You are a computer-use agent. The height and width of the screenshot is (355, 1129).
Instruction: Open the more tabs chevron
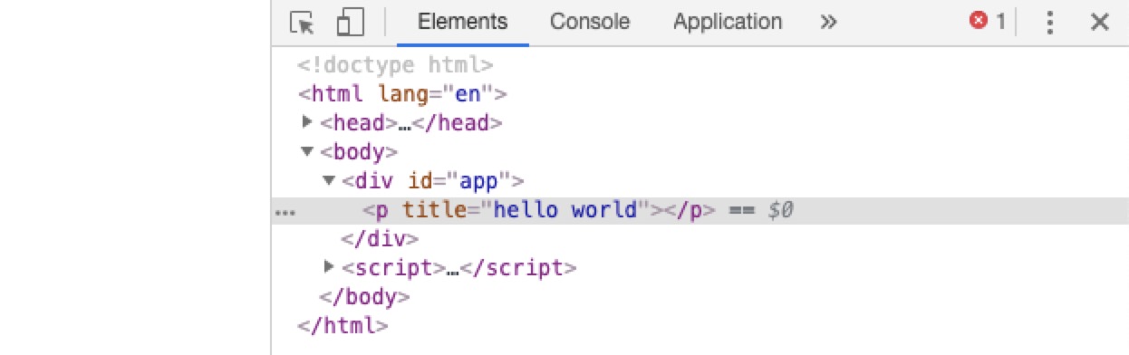[828, 22]
